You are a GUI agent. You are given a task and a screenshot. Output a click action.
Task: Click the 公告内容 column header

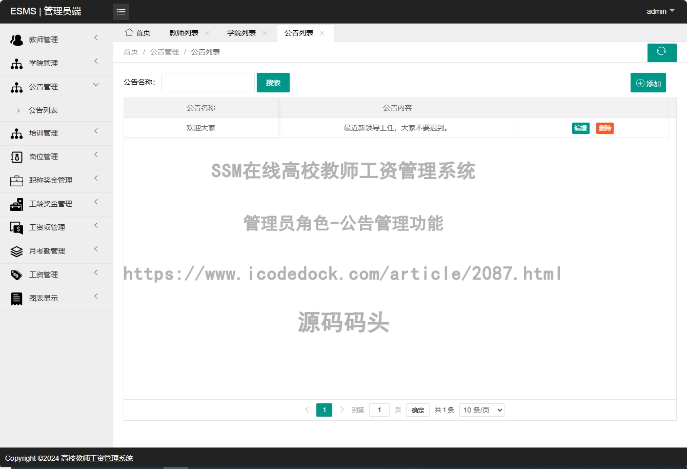(398, 108)
